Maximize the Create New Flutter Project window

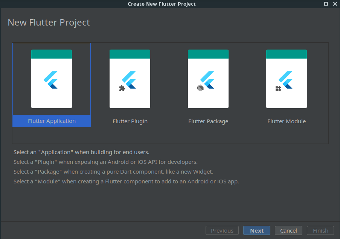click(326, 4)
